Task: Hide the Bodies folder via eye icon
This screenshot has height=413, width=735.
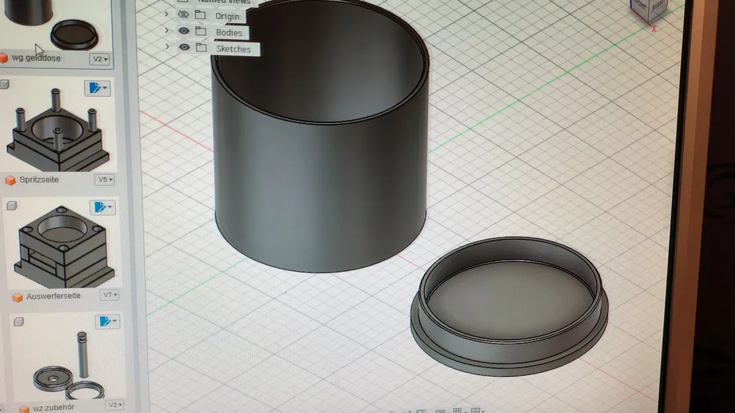Action: click(184, 31)
